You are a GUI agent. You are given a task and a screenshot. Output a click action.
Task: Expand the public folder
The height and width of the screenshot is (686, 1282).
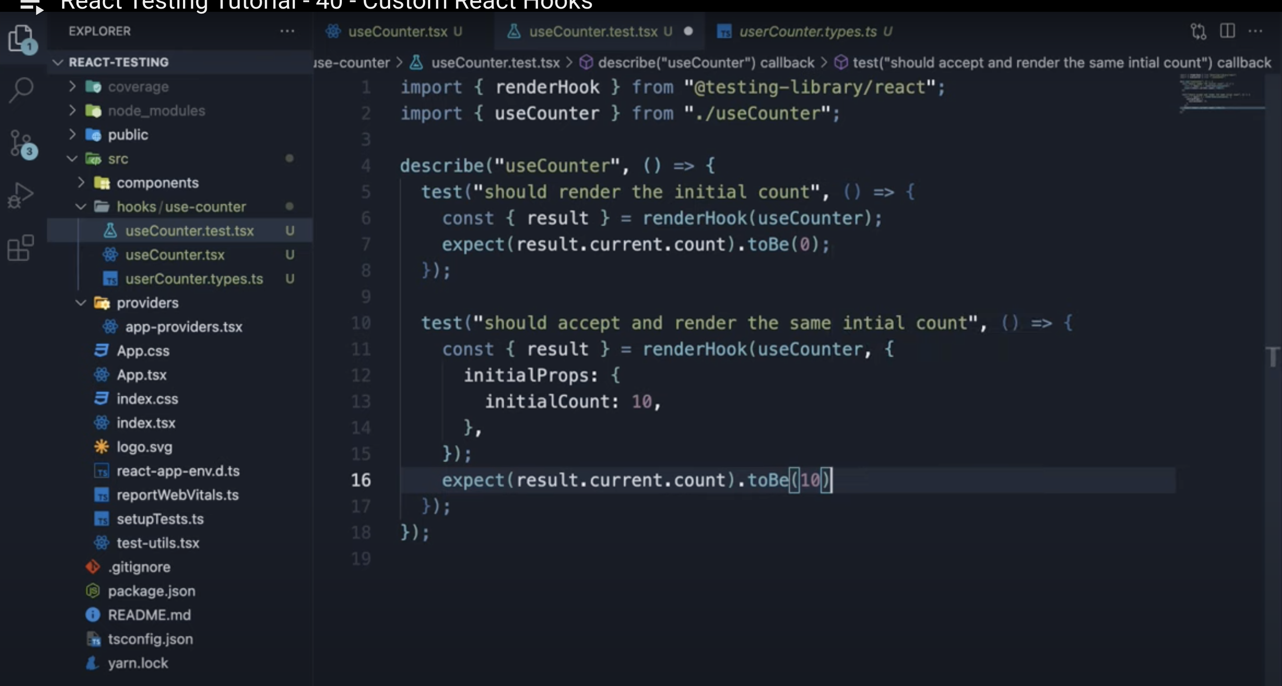pos(72,134)
